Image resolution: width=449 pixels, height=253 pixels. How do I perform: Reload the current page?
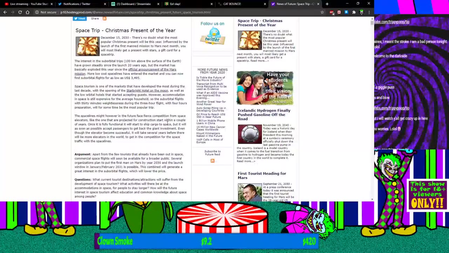[x=20, y=12]
